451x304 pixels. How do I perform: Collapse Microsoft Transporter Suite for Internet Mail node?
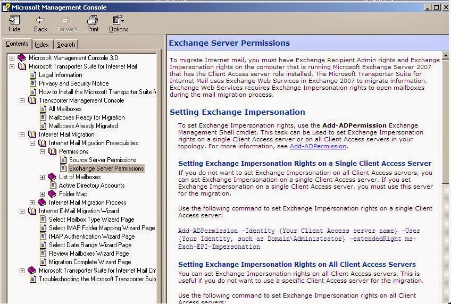[12, 66]
